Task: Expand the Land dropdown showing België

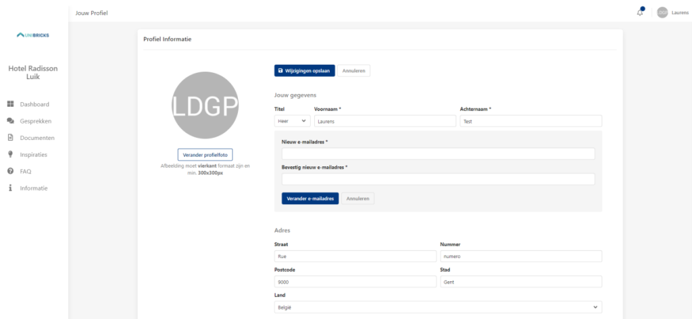Action: [x=438, y=308]
